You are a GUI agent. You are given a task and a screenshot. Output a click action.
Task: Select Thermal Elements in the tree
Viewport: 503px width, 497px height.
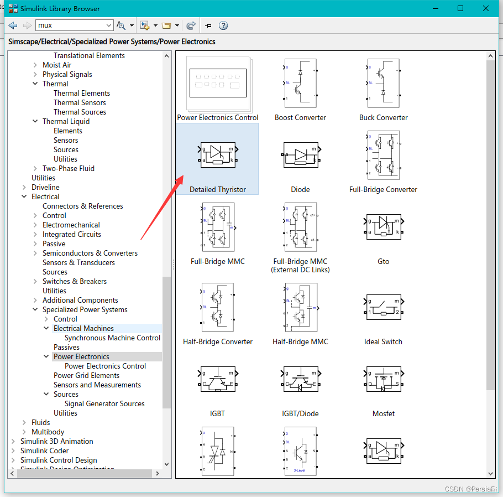[82, 93]
